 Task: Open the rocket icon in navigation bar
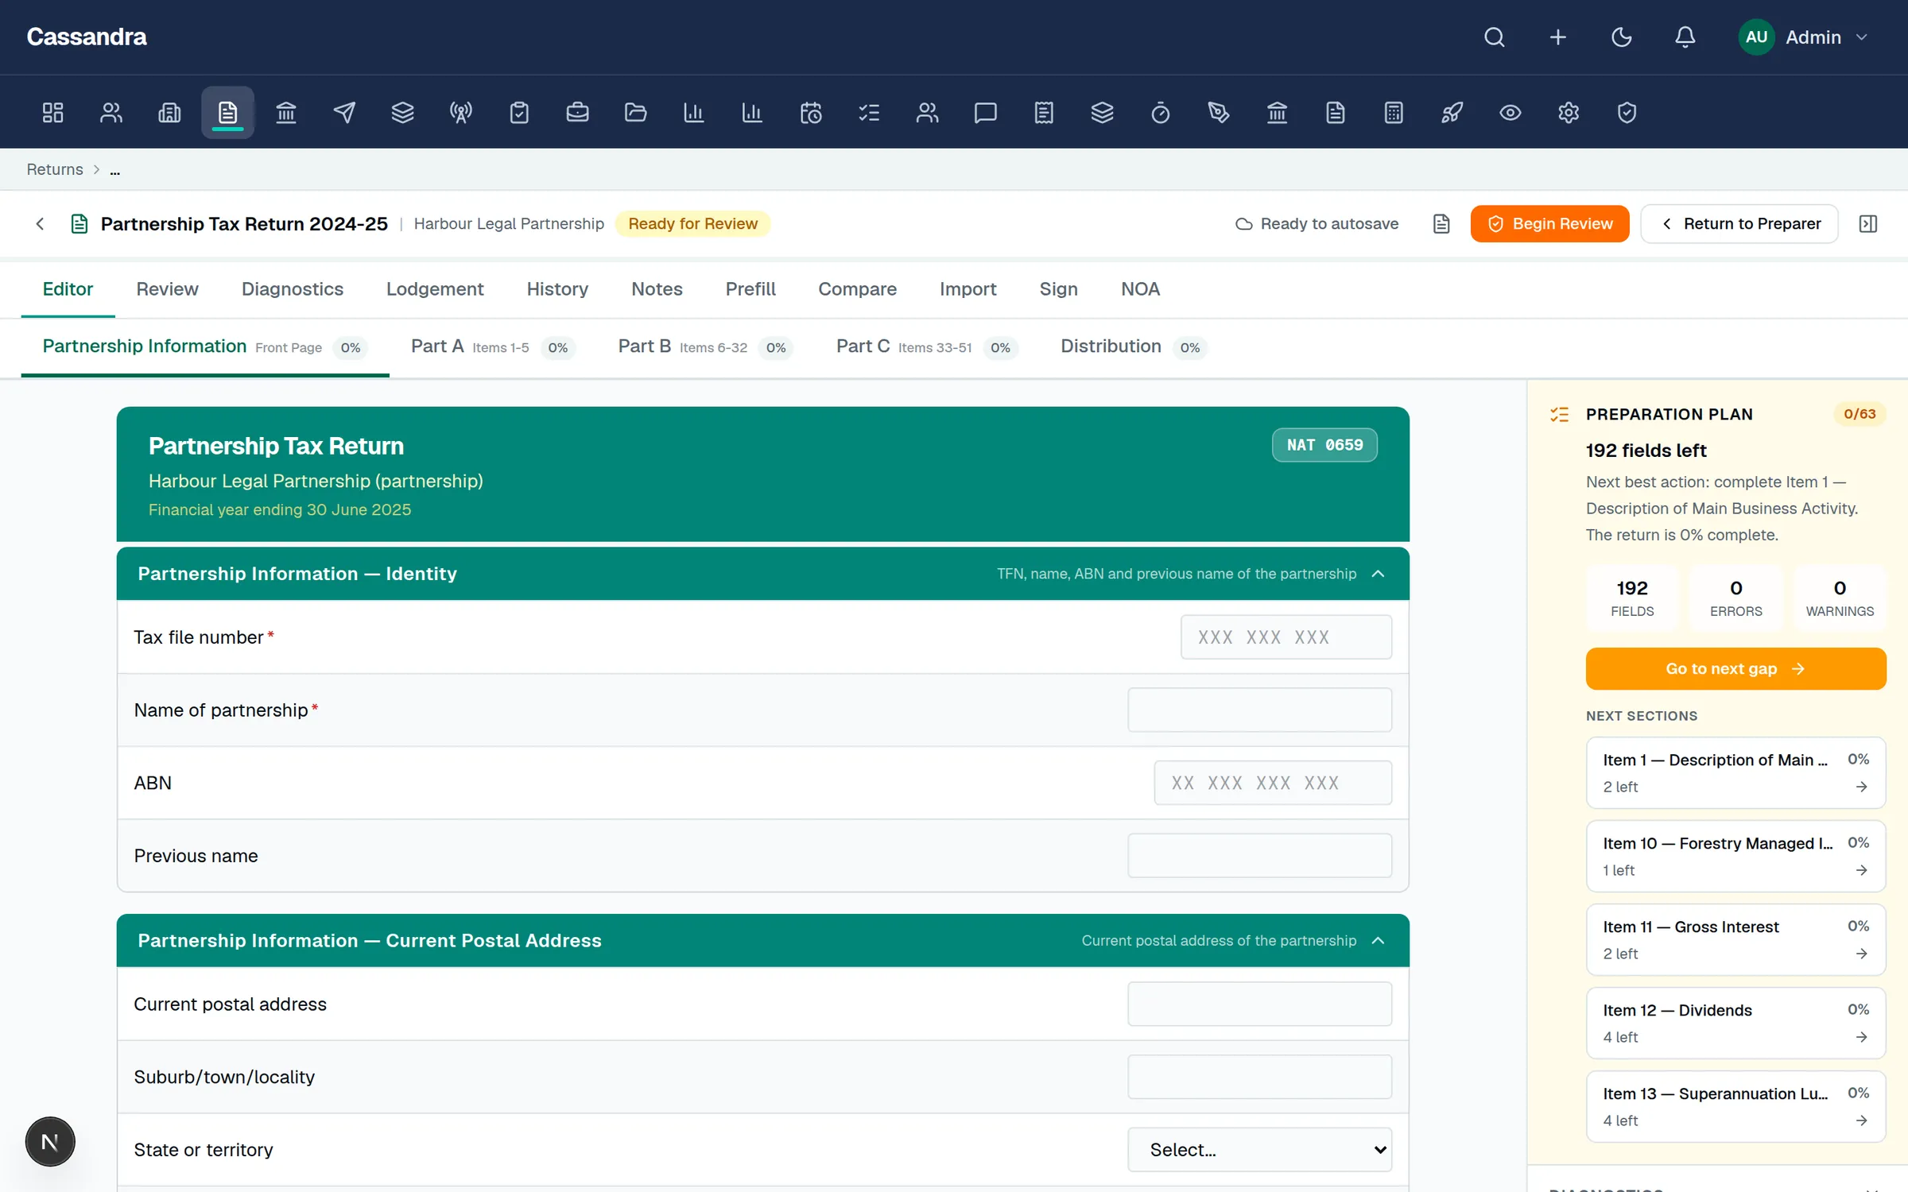(x=1452, y=113)
